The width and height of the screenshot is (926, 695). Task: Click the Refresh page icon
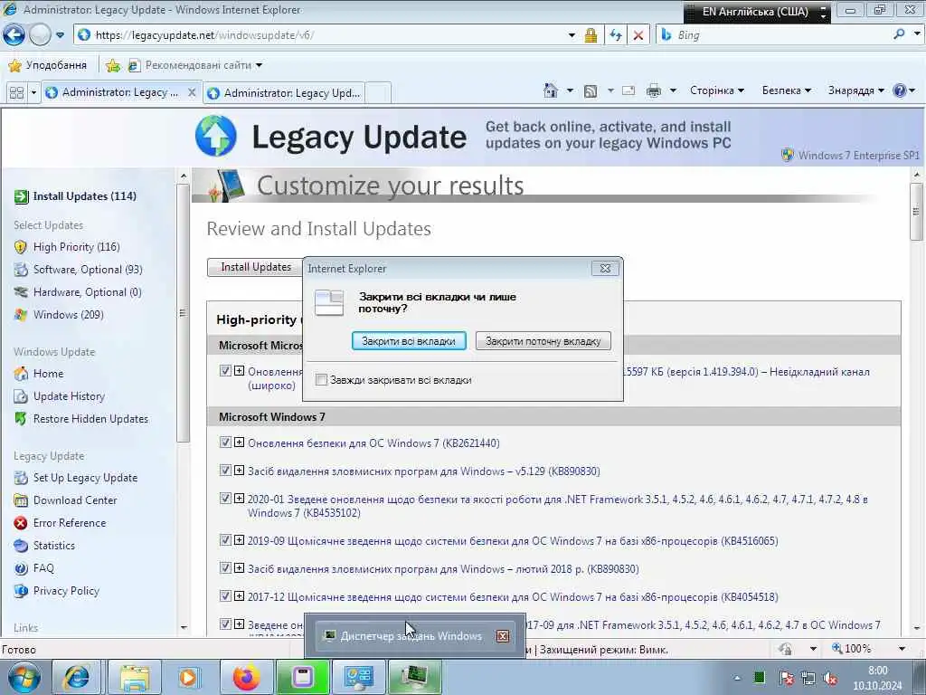click(x=615, y=35)
